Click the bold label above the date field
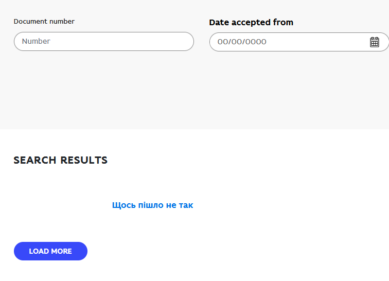The width and height of the screenshot is (389, 281). [x=251, y=22]
